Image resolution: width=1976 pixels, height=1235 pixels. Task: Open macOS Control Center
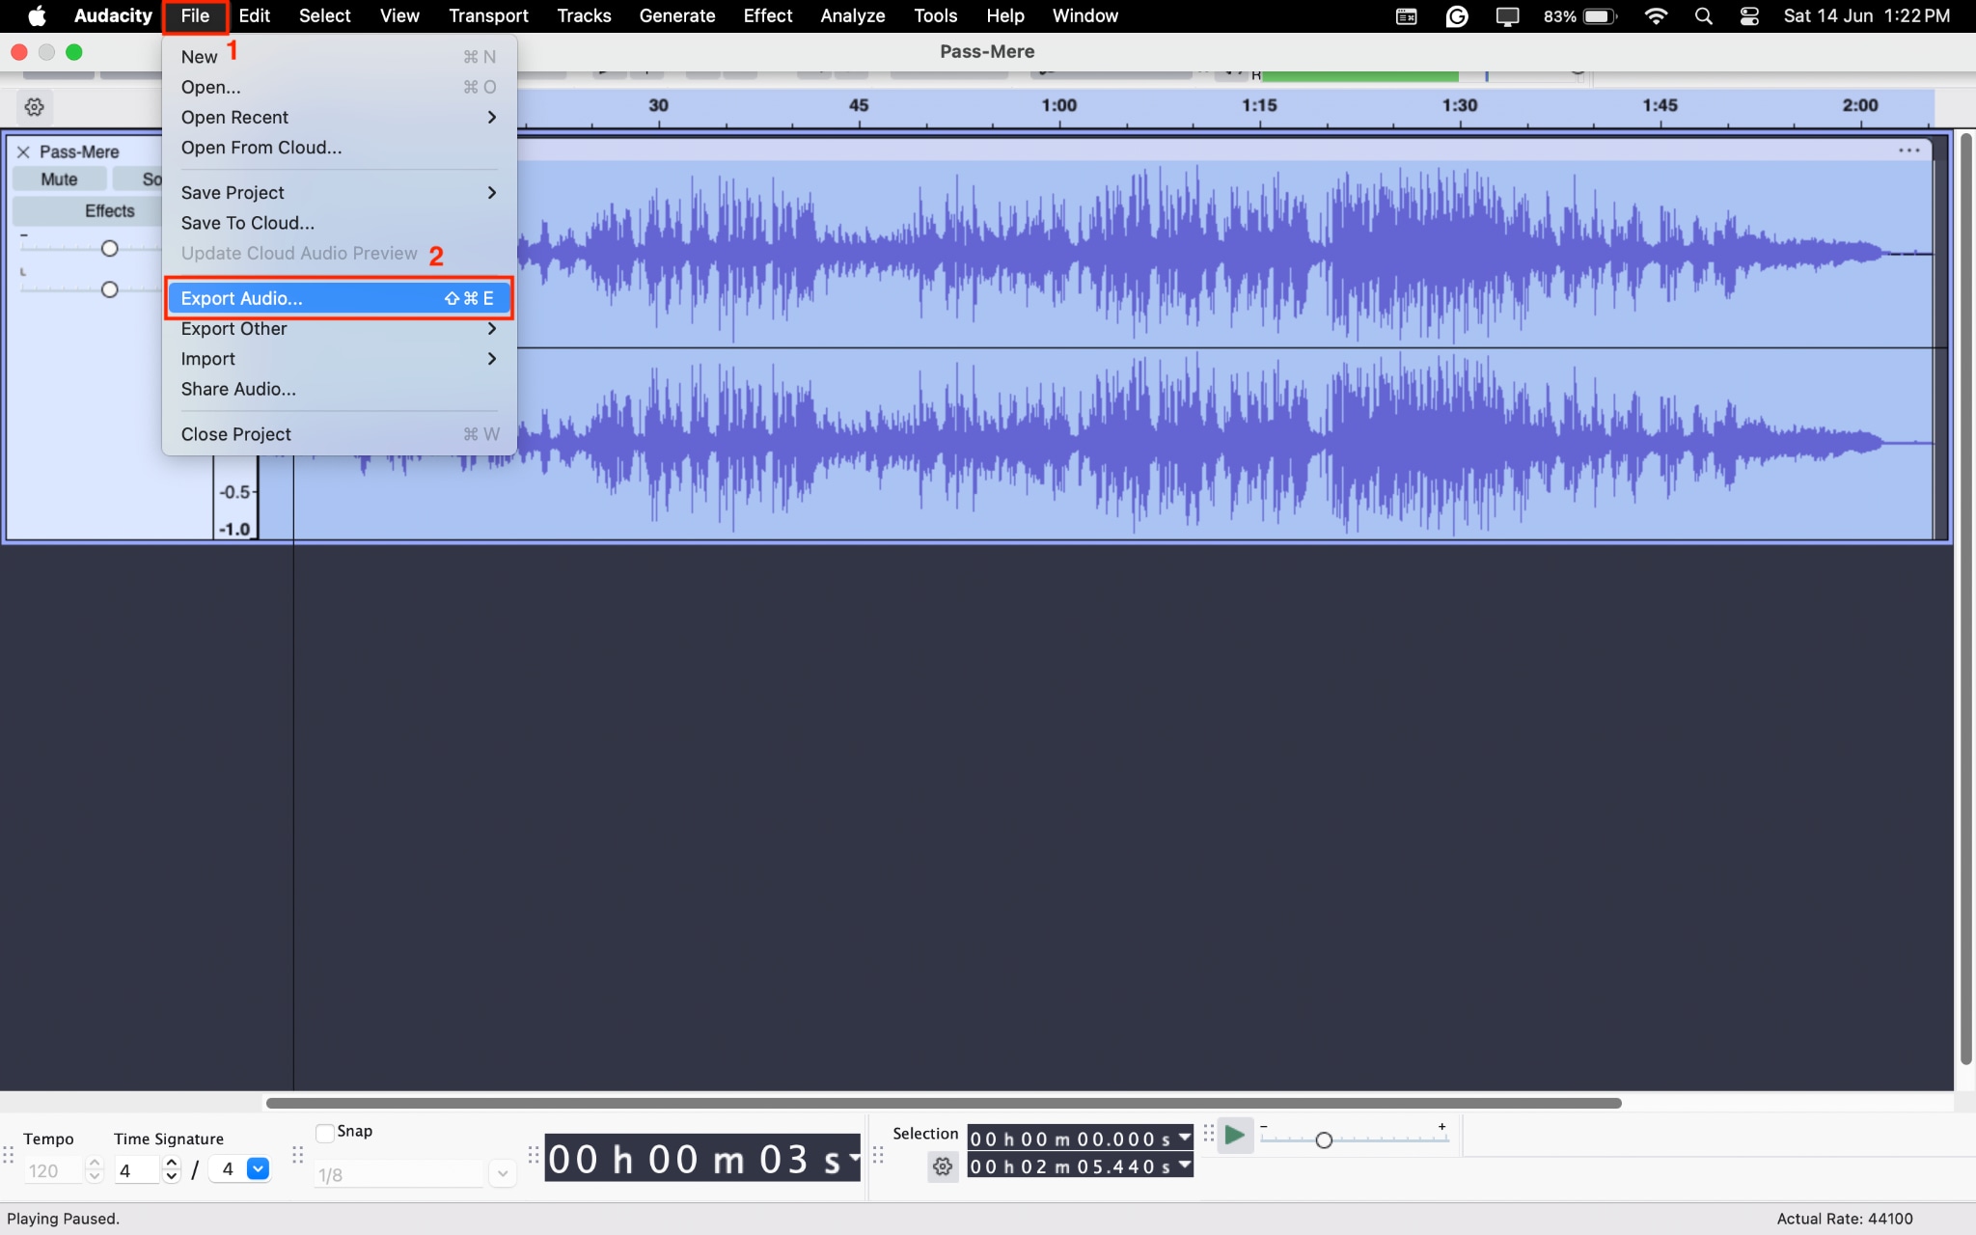click(x=1749, y=15)
